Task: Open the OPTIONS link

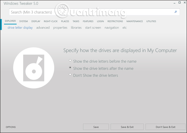Action: 11,127
